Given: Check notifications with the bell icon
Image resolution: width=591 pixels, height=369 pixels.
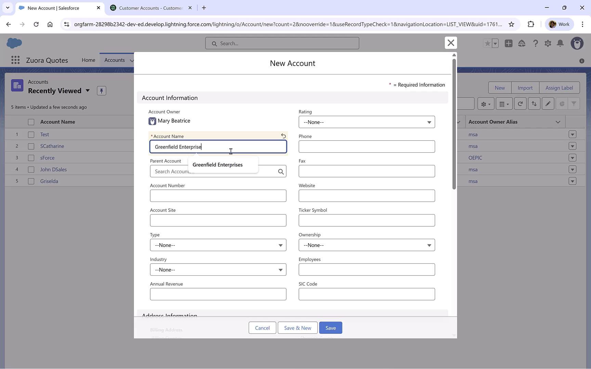Looking at the screenshot, I should coord(560,43).
